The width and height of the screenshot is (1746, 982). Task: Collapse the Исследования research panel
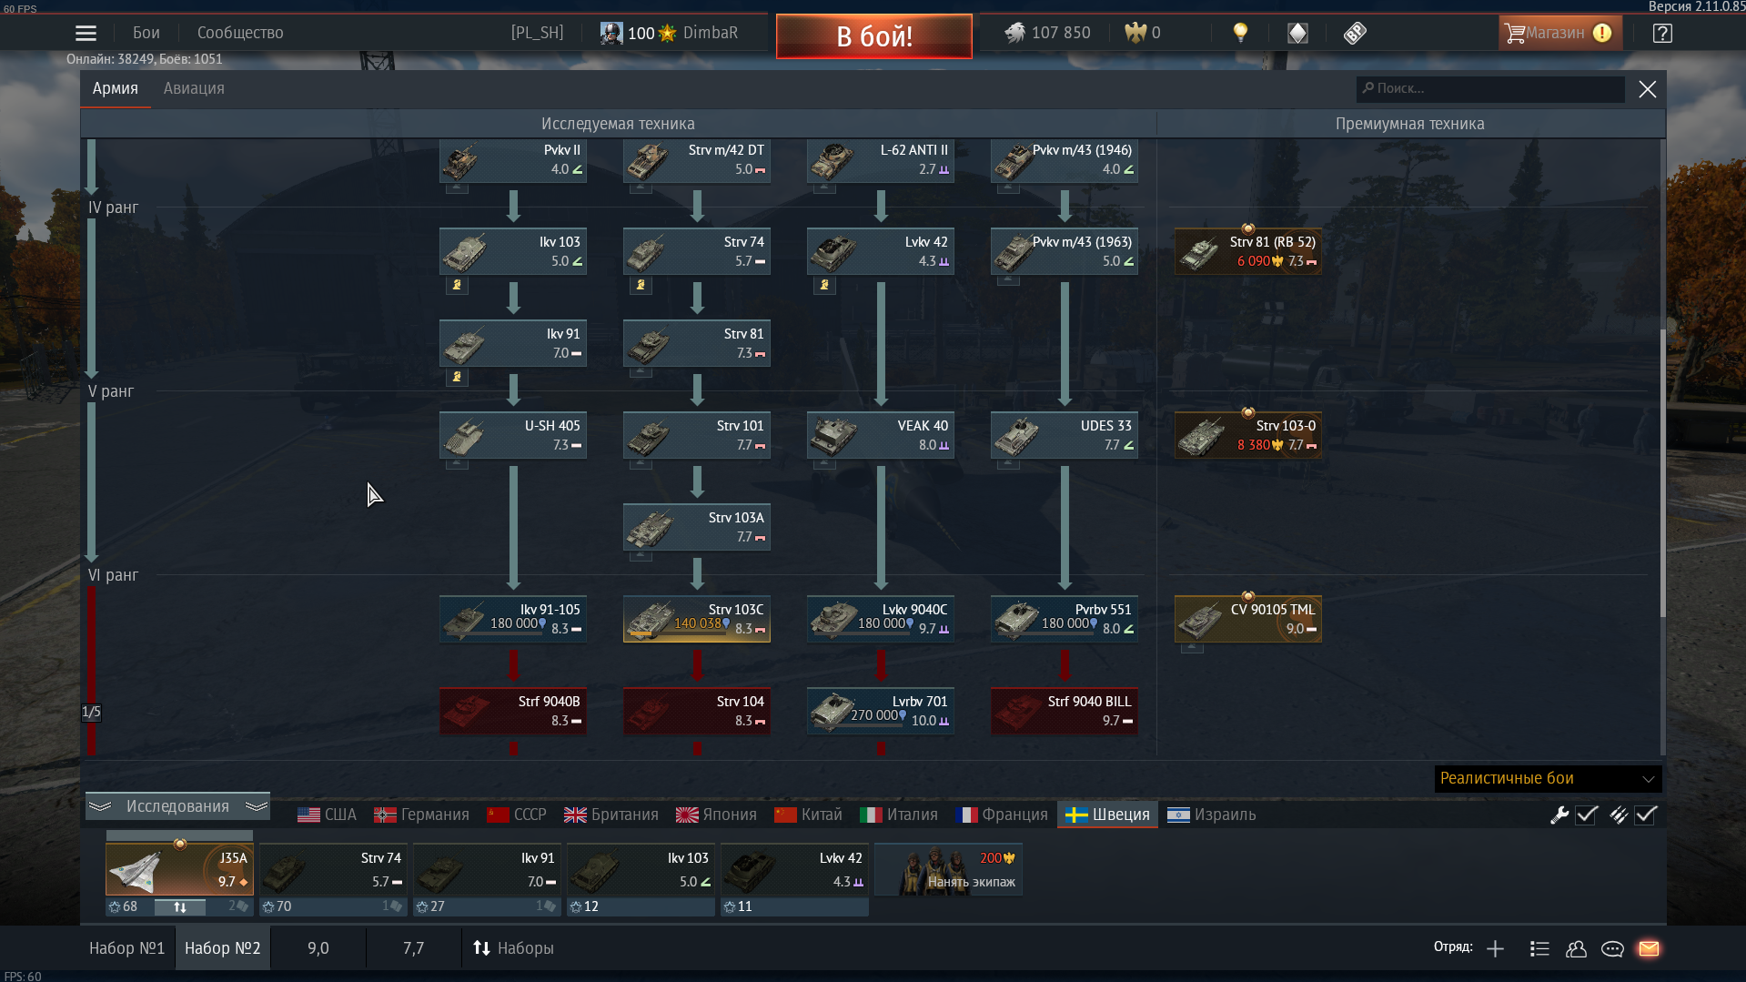click(x=177, y=806)
